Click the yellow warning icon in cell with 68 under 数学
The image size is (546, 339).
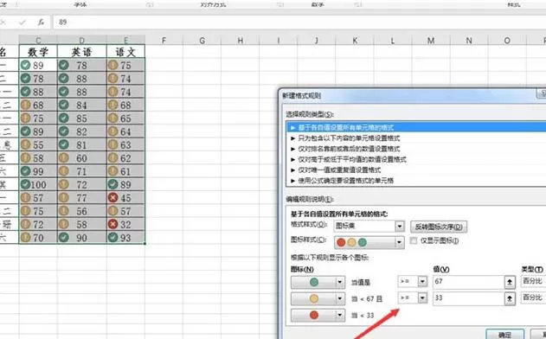25,105
